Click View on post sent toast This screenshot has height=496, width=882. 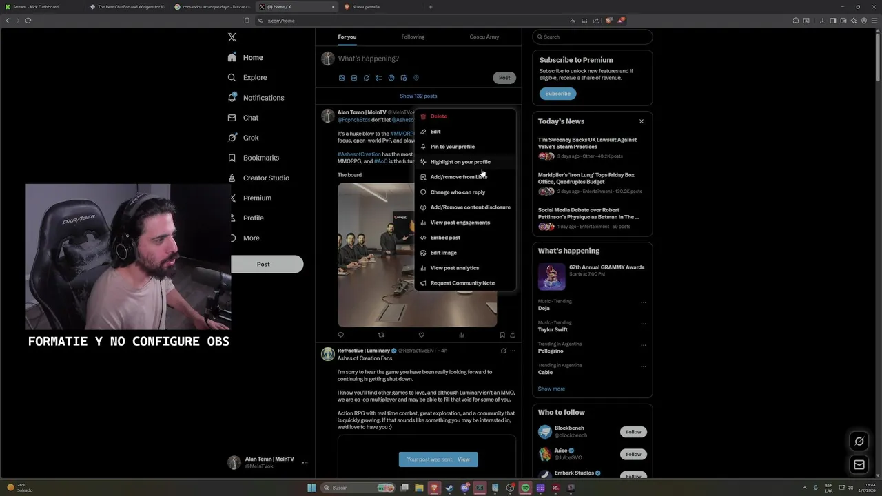[x=464, y=459]
